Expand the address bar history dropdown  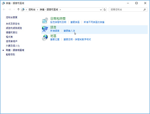click(x=101, y=10)
